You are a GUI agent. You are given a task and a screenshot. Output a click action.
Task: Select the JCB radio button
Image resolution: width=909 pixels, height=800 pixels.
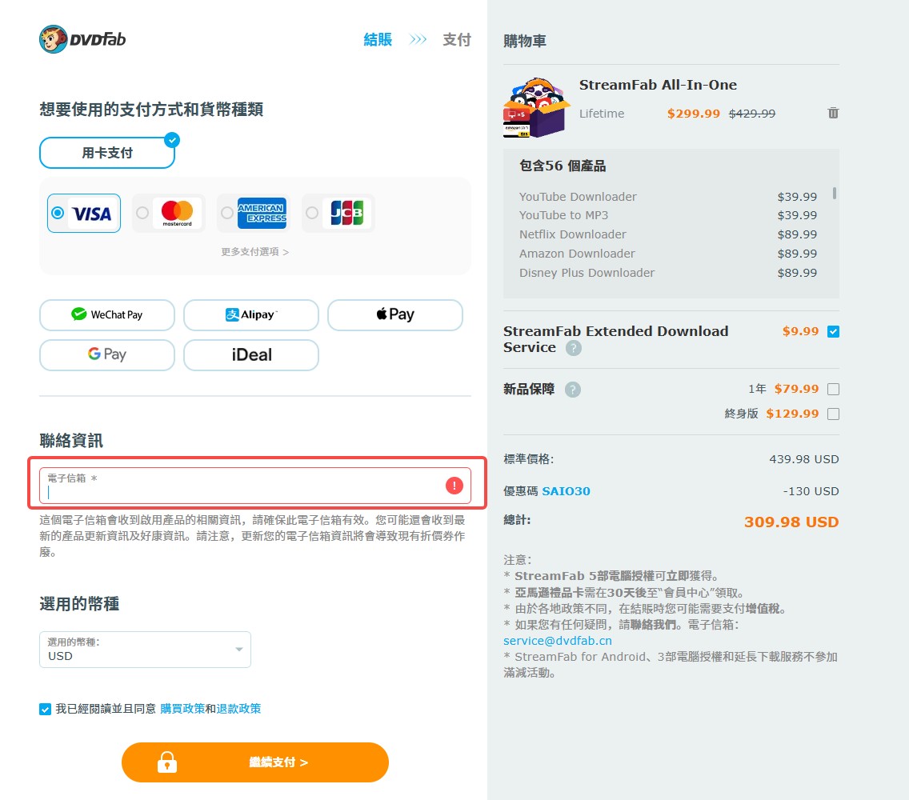[x=312, y=214]
